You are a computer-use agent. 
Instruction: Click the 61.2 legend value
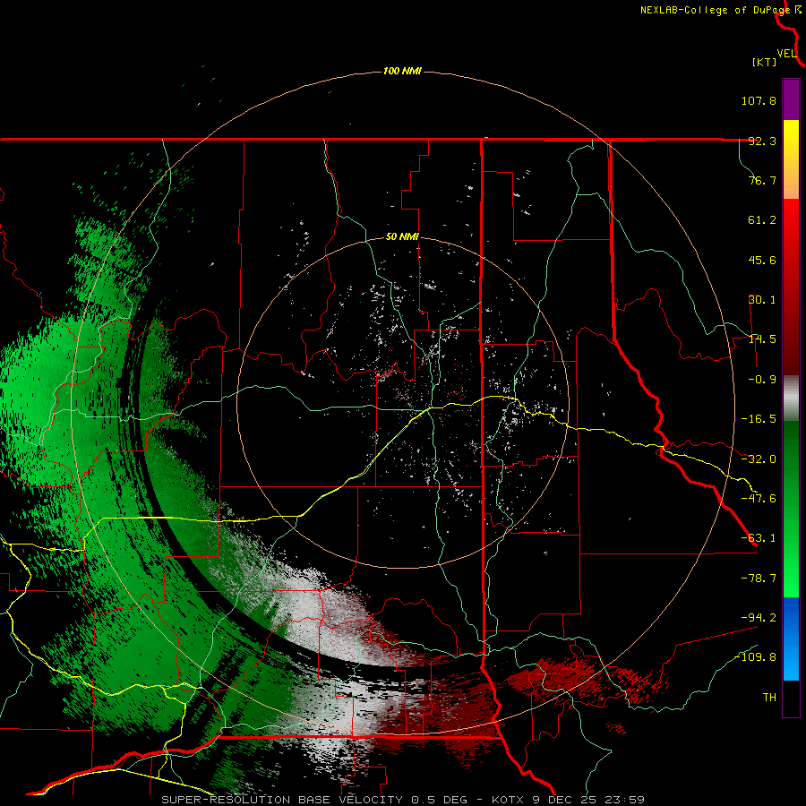762,220
